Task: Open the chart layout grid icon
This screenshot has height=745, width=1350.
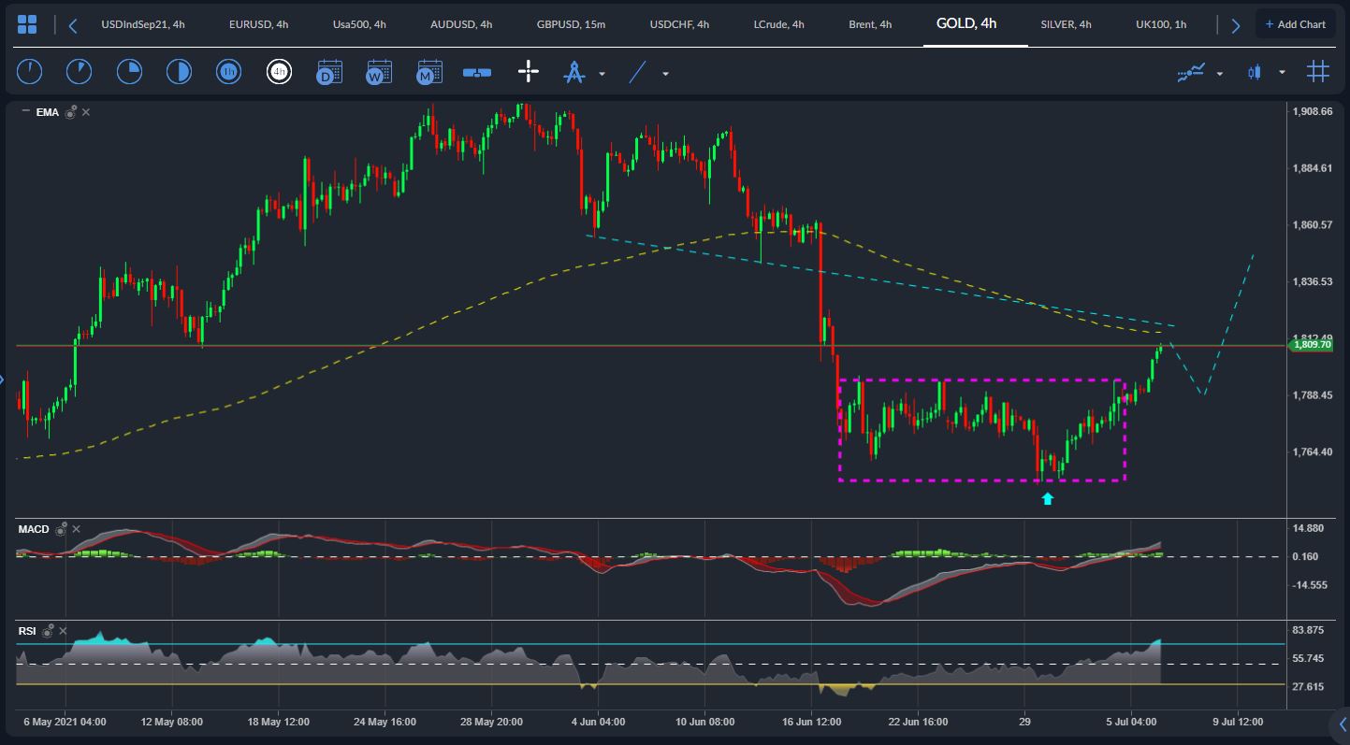Action: point(27,24)
